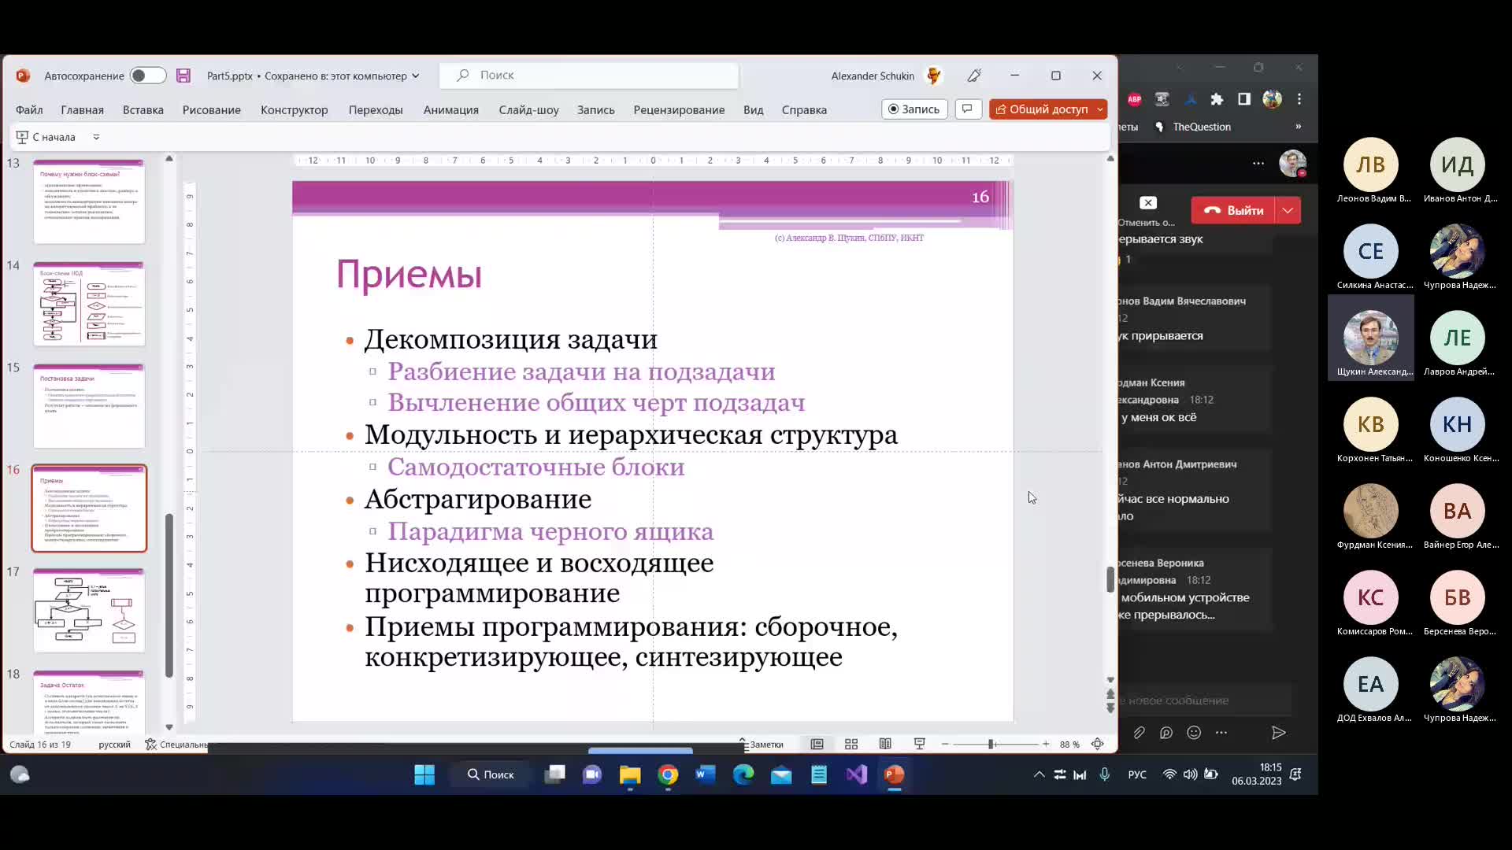Open more options in meeting header
The image size is (1512, 850).
[x=1258, y=164]
